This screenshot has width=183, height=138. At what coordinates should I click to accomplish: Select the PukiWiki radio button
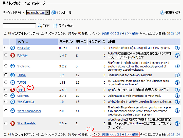(x=6, y=55)
